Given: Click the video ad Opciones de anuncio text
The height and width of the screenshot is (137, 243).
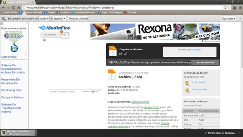Looking at the screenshot, I should tap(90, 91).
